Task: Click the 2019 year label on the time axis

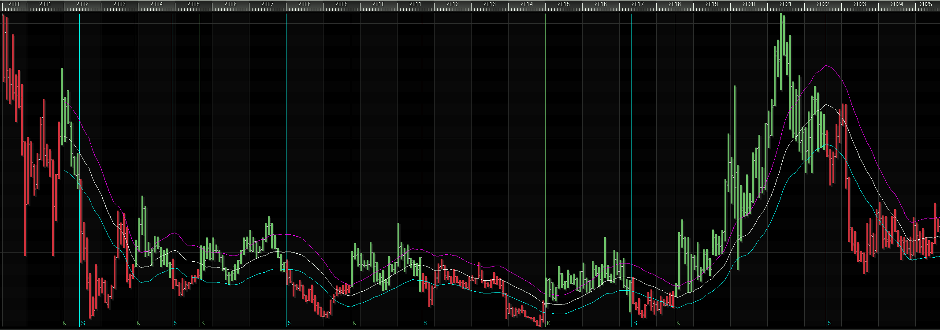Action: [712, 4]
